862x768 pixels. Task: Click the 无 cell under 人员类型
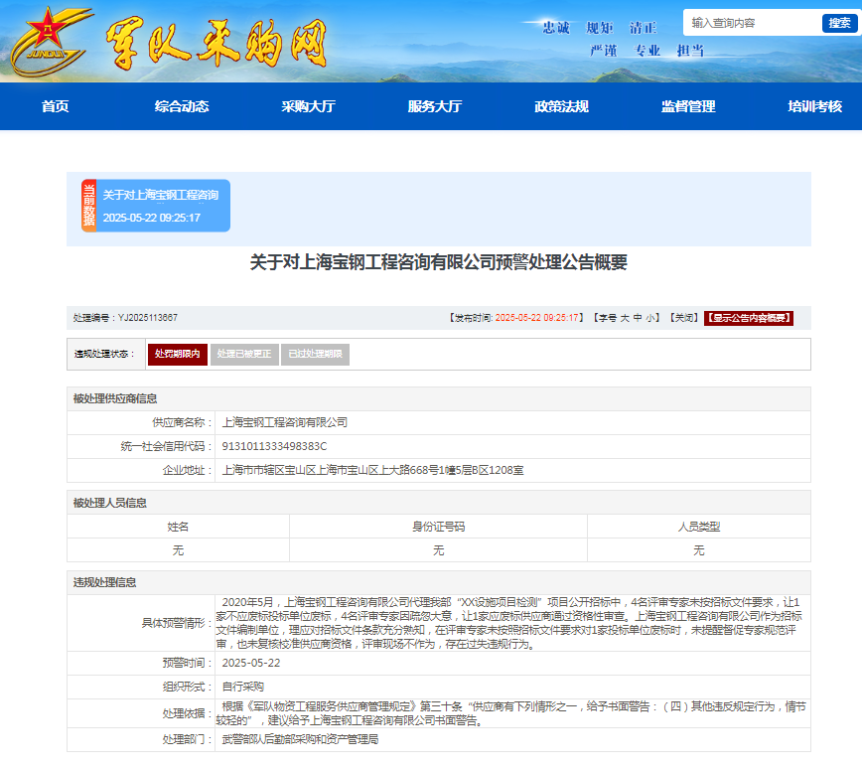pyautogui.click(x=699, y=550)
